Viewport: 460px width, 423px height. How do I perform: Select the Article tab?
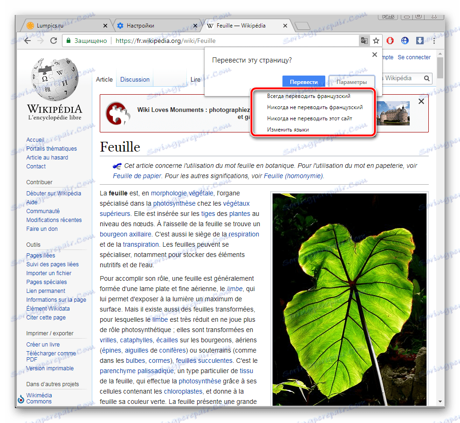point(104,80)
